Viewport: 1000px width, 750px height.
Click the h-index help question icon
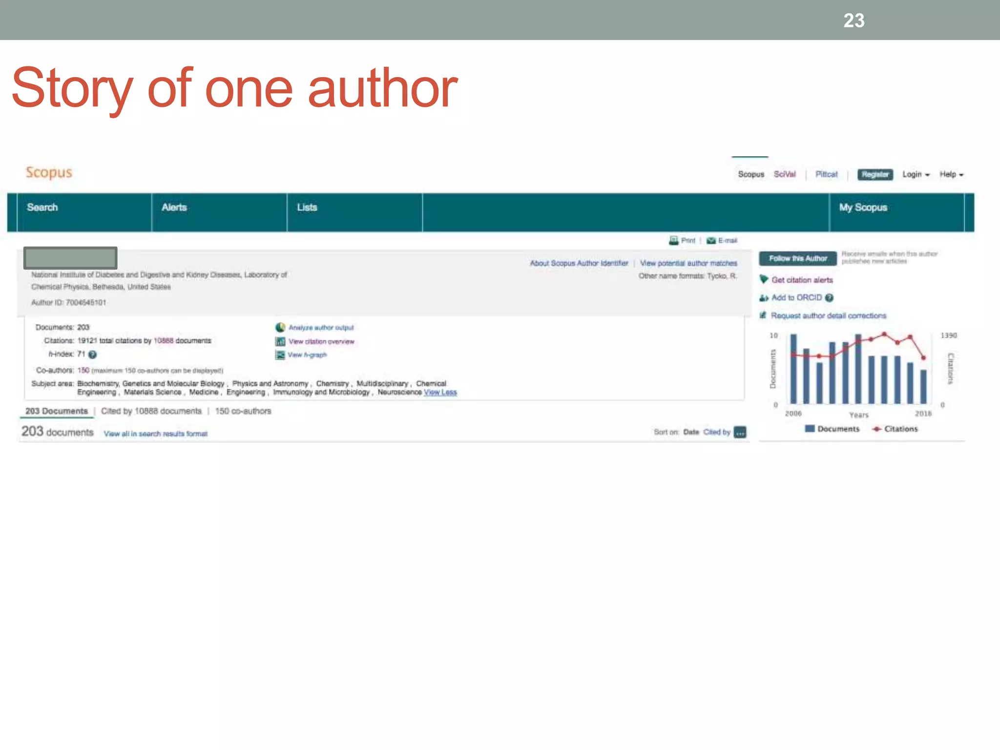click(x=92, y=354)
